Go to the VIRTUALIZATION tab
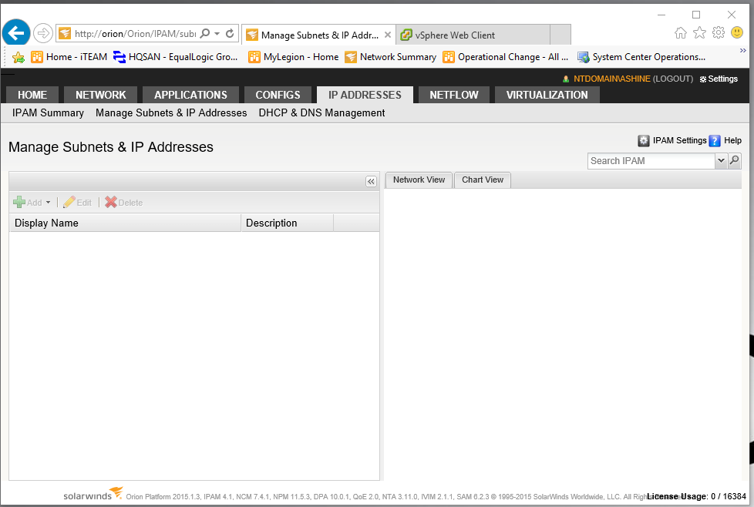754x507 pixels. pyautogui.click(x=547, y=95)
